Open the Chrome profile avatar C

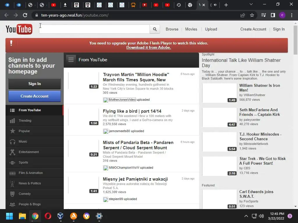pyautogui.click(x=282, y=15)
